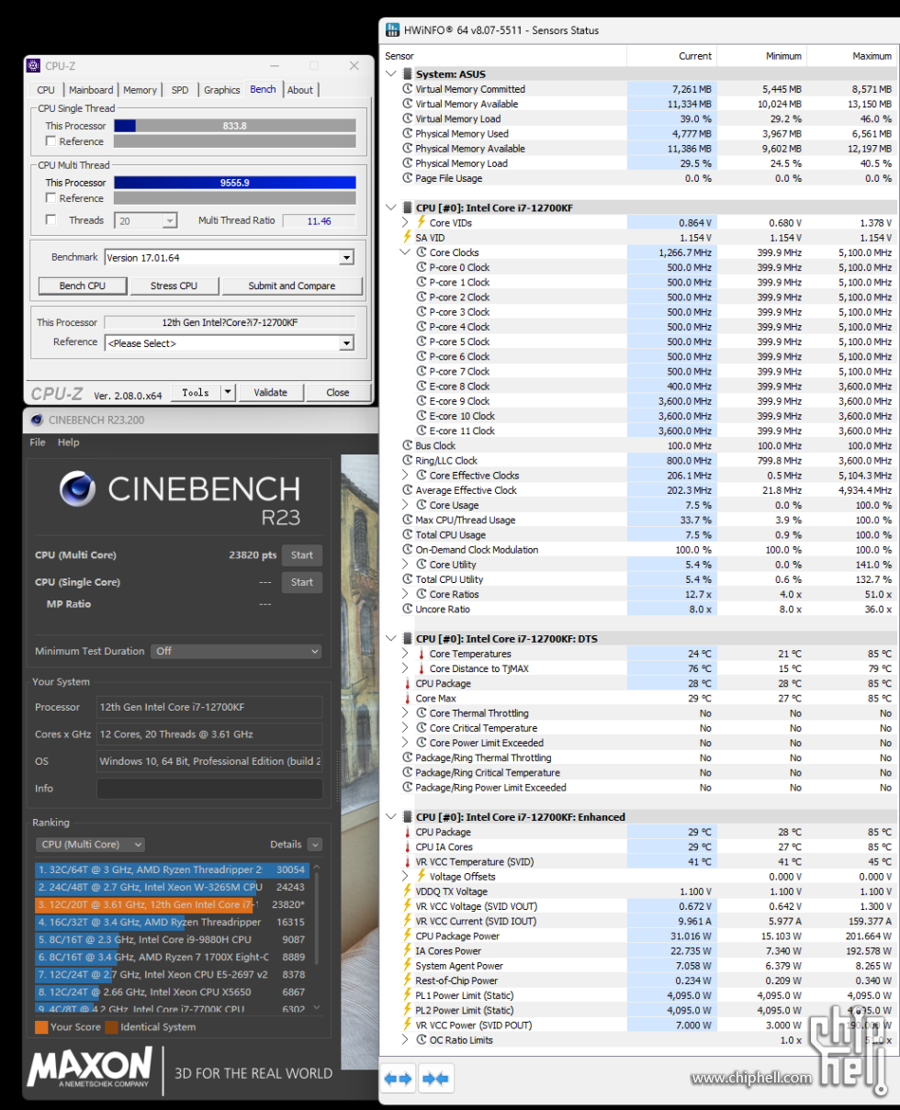Open the Threads count dropdown
Screen dimensions: 900x1110
(170, 220)
